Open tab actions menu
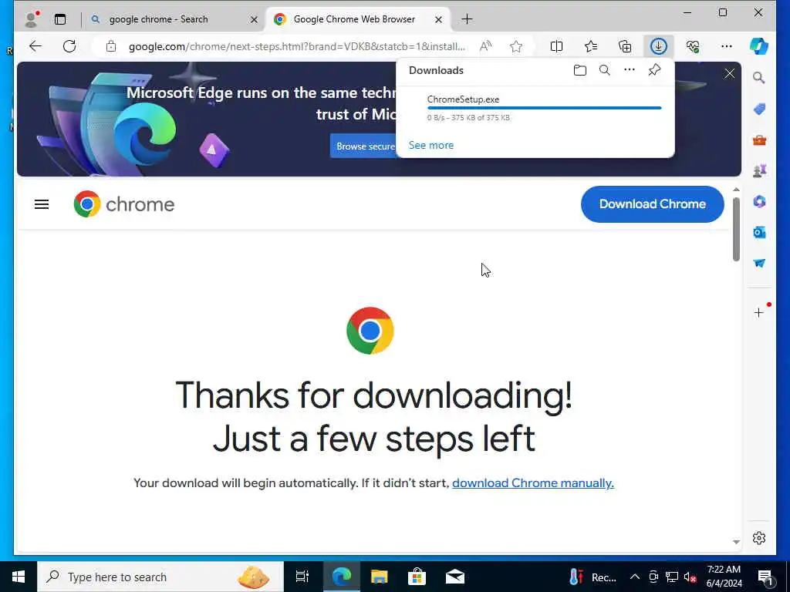Image resolution: width=790 pixels, height=592 pixels. [x=60, y=19]
